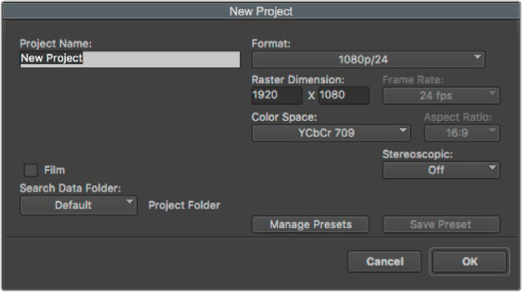Click the raster width field 1920

coord(277,96)
